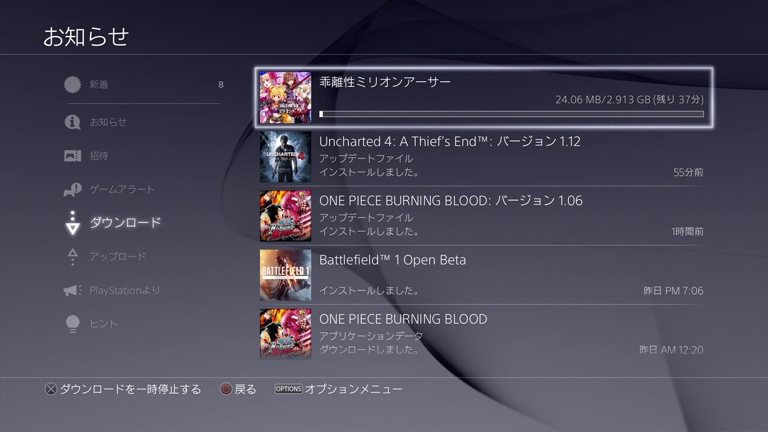Click the 乖離性ミリオンアーサー download progress bar
Viewport: 768px width, 432px height.
pyautogui.click(x=512, y=114)
